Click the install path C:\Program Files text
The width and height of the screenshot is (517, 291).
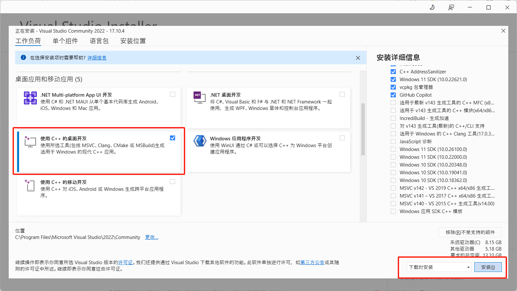(78, 237)
